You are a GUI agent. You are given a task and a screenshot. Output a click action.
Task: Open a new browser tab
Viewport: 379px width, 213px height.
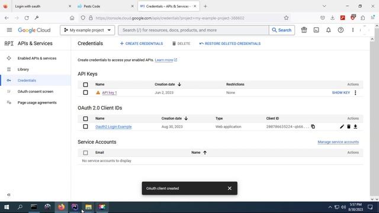(x=205, y=7)
